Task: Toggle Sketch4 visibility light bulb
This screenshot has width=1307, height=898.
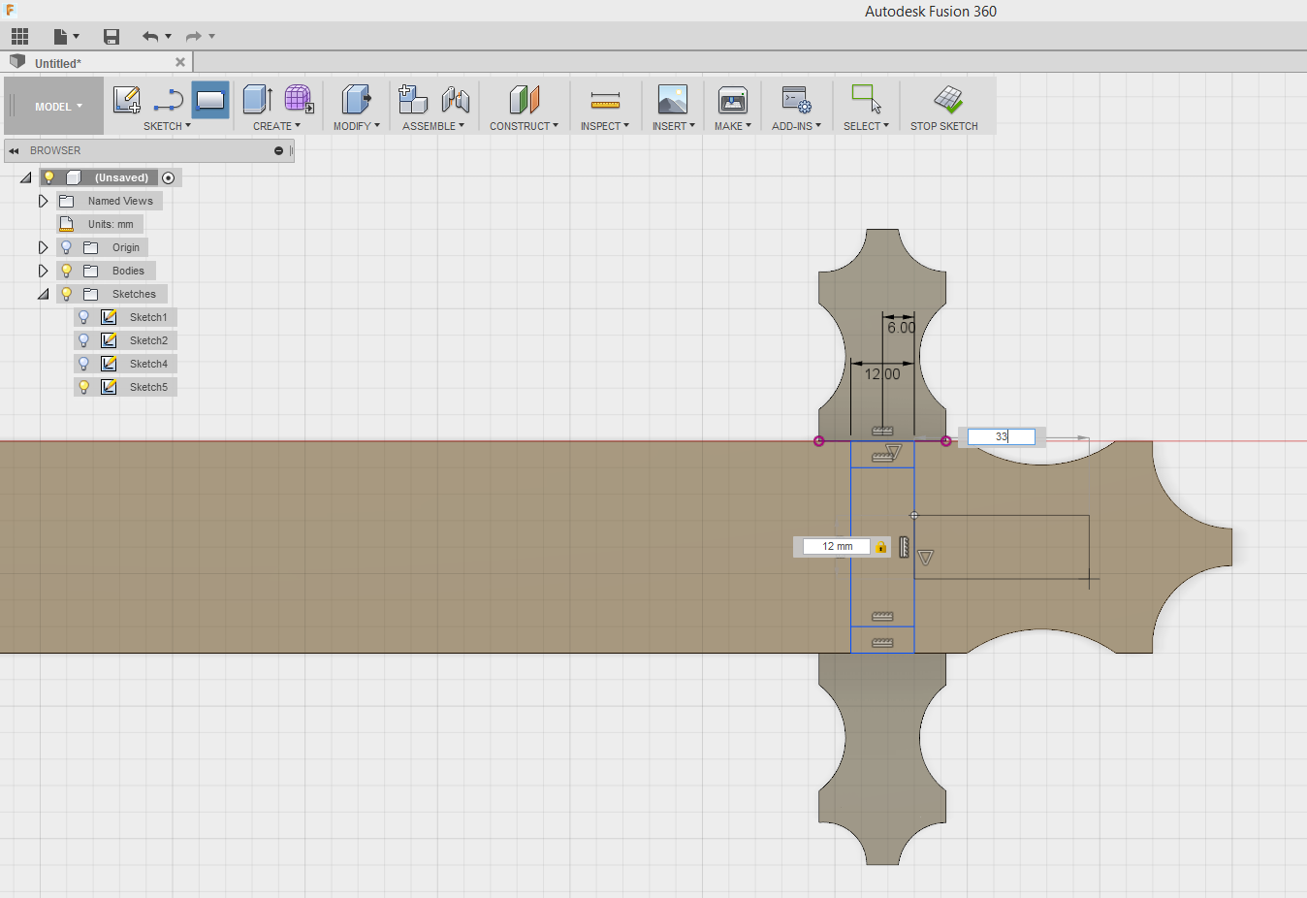Action: (83, 364)
